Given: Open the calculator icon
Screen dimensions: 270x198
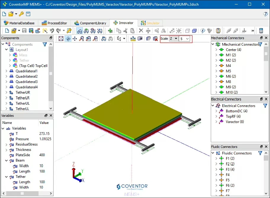Looking at the screenshot, I should 261,31.
